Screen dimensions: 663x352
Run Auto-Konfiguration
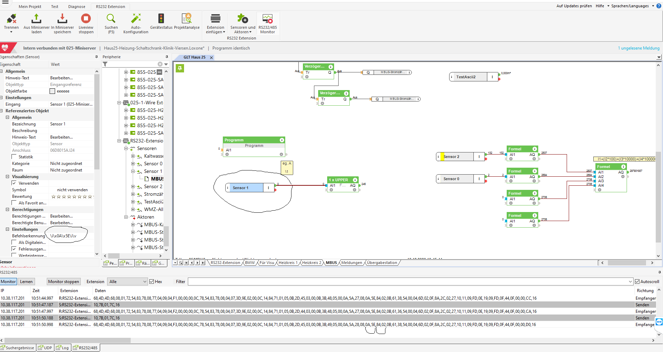(136, 19)
